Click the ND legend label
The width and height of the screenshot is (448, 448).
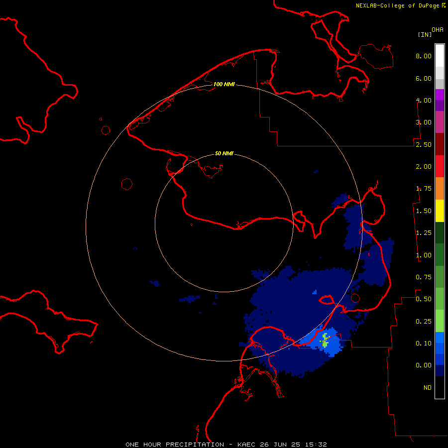pyautogui.click(x=428, y=388)
